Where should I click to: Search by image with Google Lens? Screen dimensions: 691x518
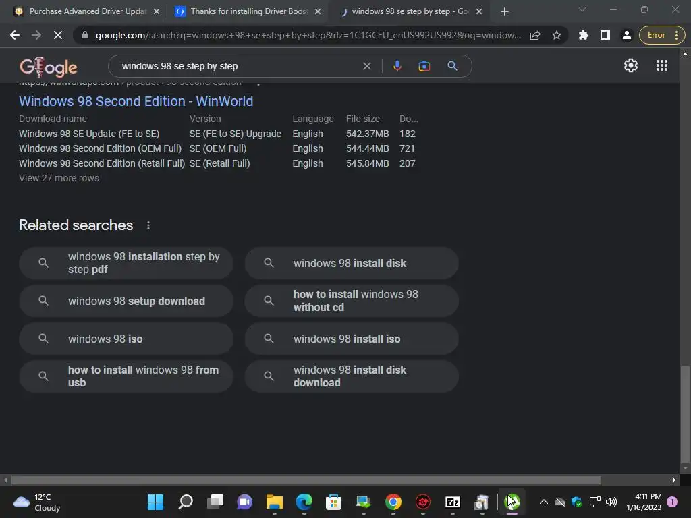(424, 66)
